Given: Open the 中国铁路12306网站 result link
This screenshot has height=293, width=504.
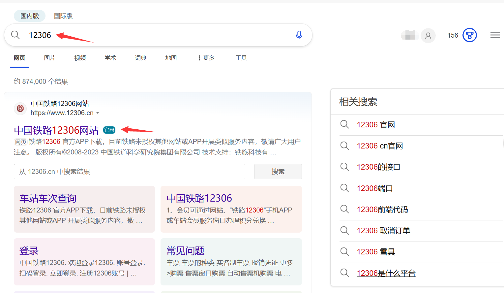Looking at the screenshot, I should tap(56, 130).
